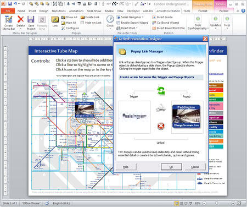
Task: Click Cancel in Popup Link Manager
Action: (x=195, y=167)
